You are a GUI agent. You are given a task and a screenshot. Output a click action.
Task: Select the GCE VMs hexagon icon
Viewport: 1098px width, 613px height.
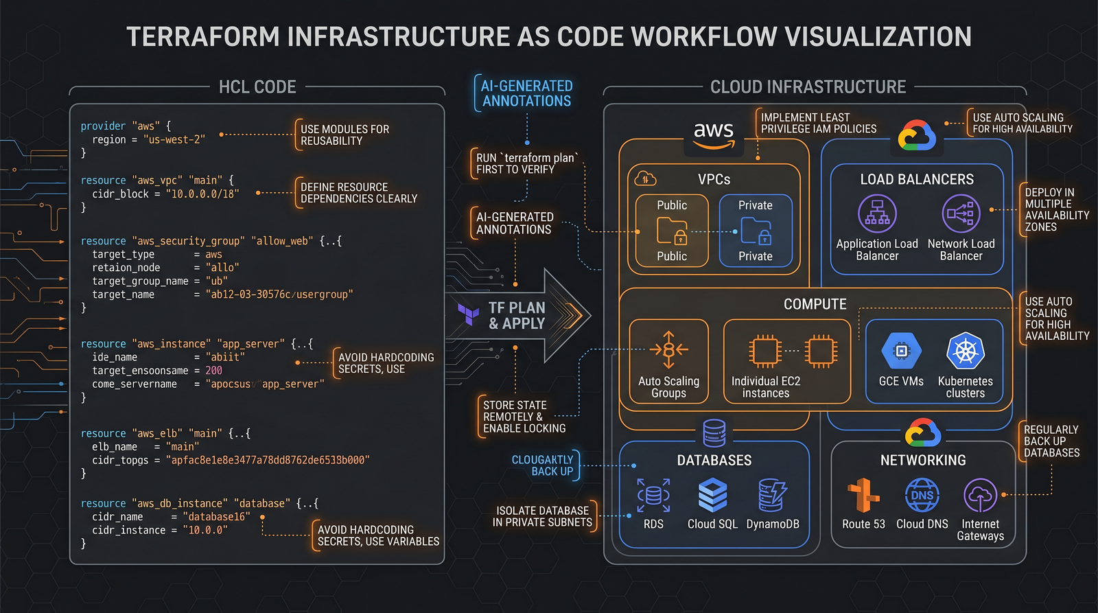pyautogui.click(x=901, y=351)
